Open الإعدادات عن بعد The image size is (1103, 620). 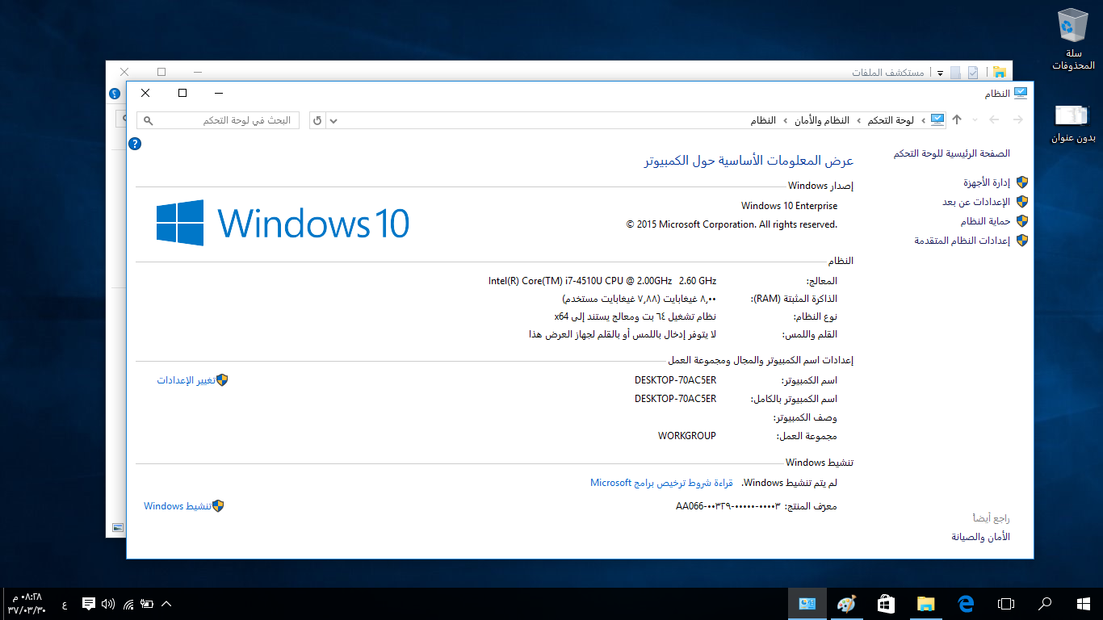[x=976, y=202]
